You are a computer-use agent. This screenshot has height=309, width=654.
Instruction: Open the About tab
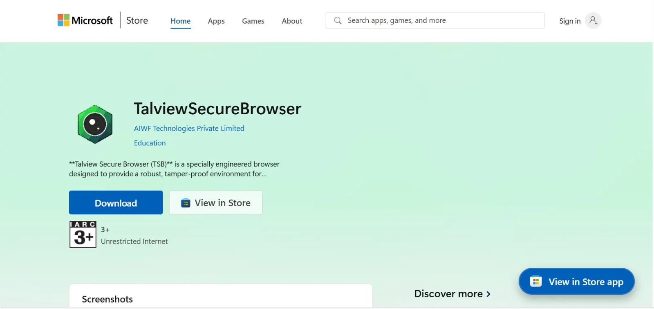[292, 21]
